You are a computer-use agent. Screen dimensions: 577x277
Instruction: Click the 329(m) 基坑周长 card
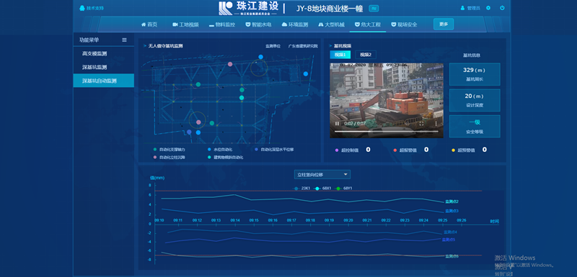[475, 74]
